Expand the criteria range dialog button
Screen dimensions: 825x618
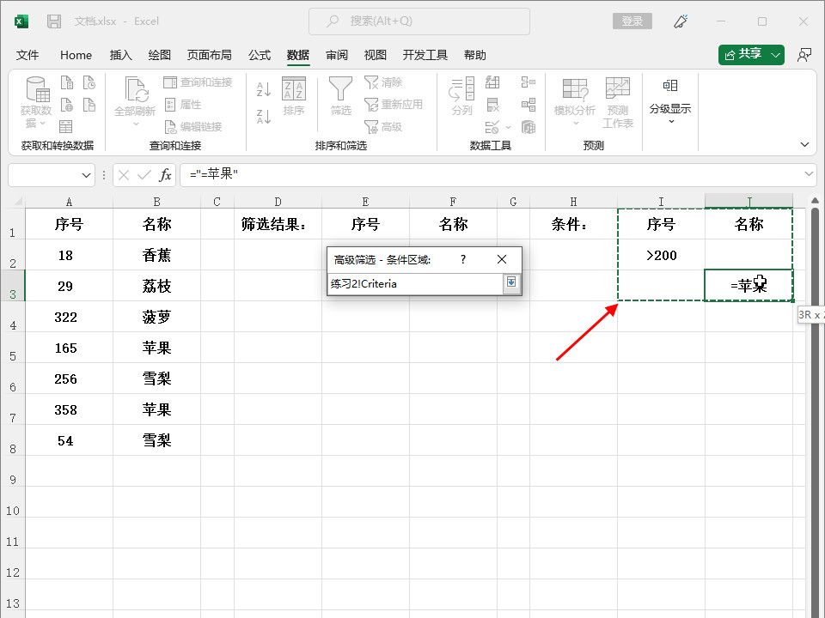click(510, 282)
